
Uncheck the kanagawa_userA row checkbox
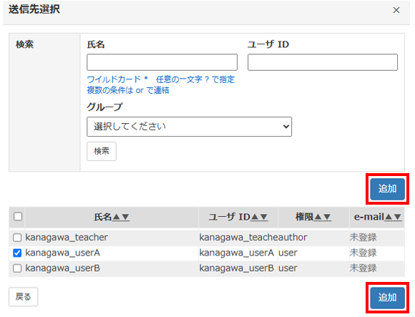17,253
